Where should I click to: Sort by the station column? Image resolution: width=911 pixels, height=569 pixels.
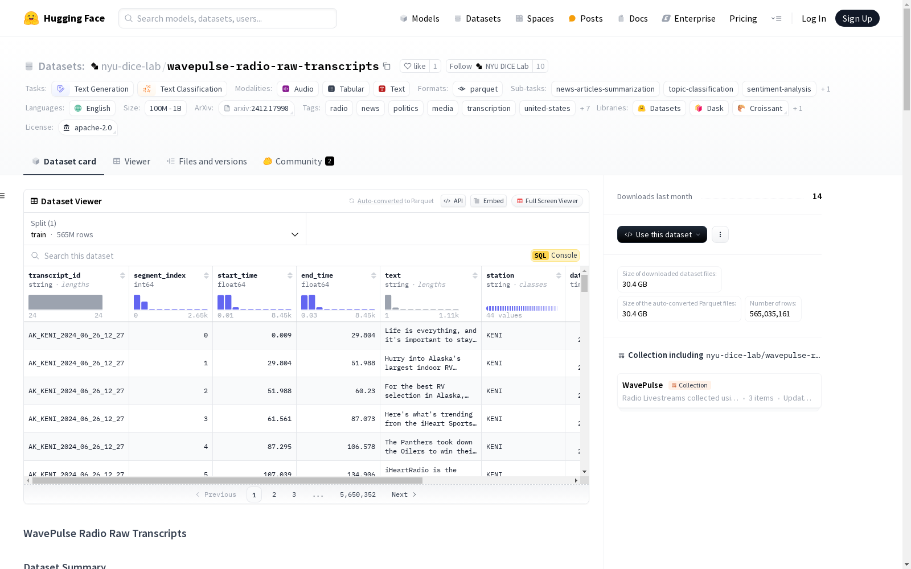click(x=559, y=275)
